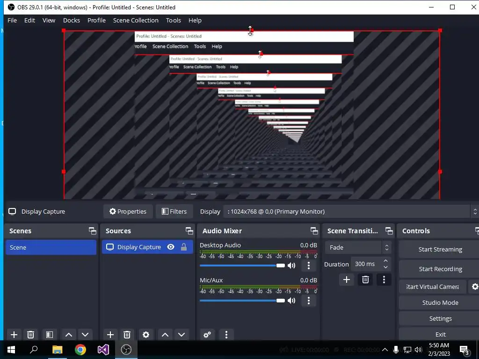The width and height of the screenshot is (479, 359).
Task: Delete scene transition with trash icon
Action: (x=365, y=280)
